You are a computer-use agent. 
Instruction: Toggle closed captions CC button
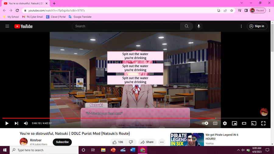[x=215, y=123]
